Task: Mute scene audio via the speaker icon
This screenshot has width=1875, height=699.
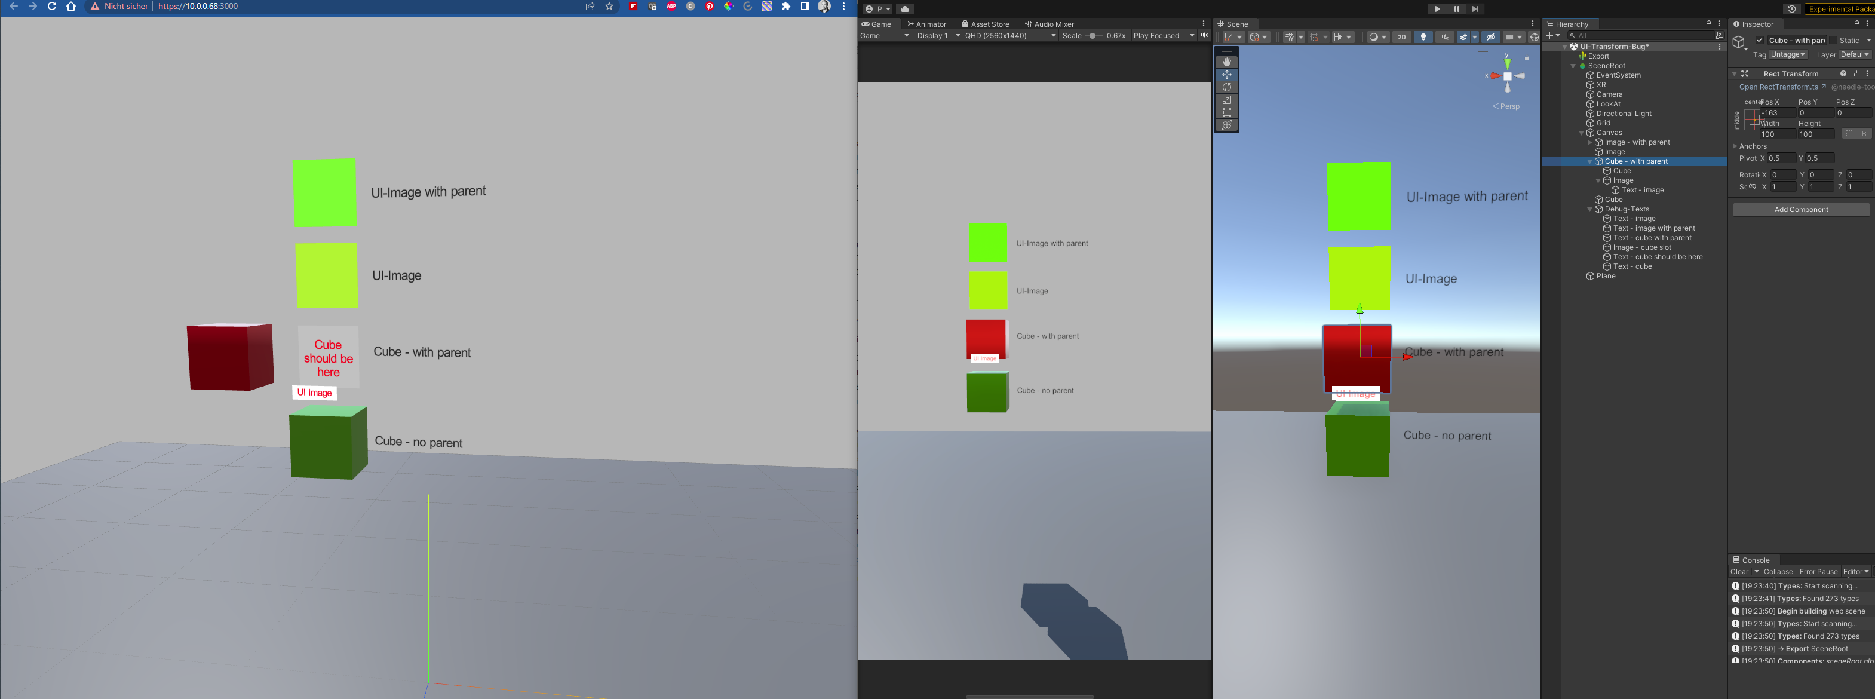Action: tap(1445, 37)
